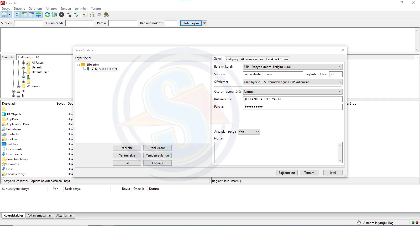Open the Arka plan rengi dropdown

pyautogui.click(x=249, y=132)
